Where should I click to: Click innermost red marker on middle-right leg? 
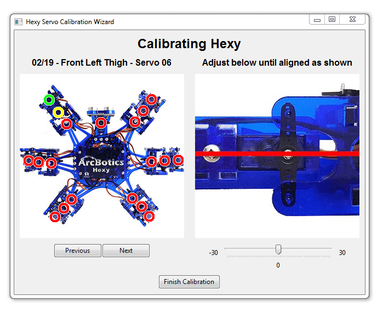152,161
